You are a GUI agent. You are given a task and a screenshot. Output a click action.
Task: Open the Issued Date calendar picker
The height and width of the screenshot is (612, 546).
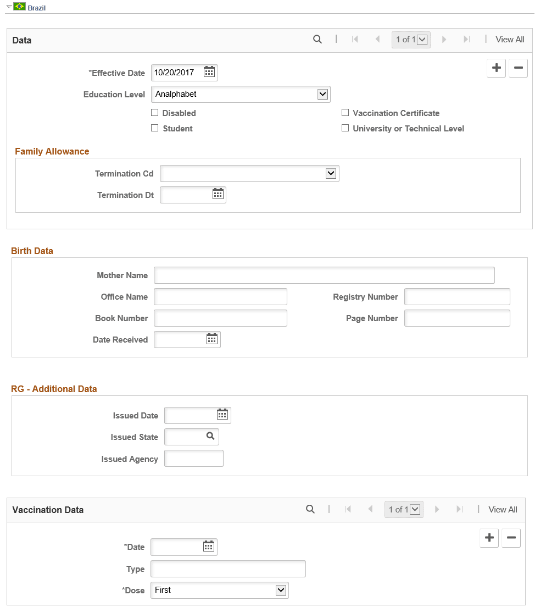pos(222,415)
